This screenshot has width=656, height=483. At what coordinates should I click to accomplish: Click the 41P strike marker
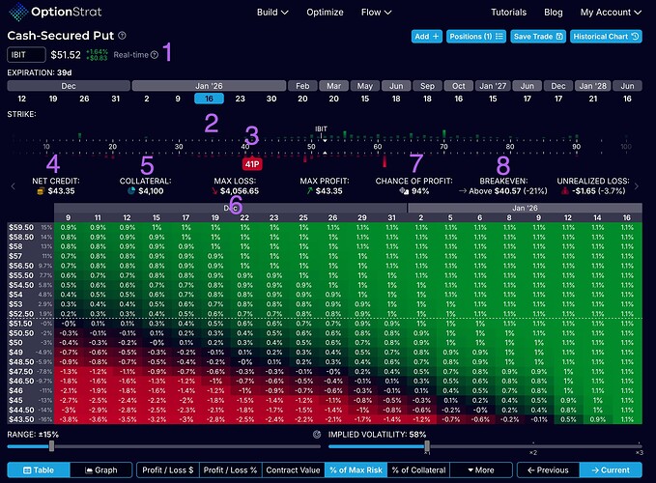[x=251, y=164]
